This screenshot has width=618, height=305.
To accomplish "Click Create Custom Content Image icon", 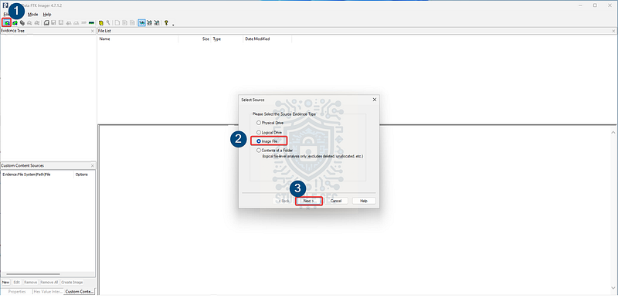I will pos(76,23).
